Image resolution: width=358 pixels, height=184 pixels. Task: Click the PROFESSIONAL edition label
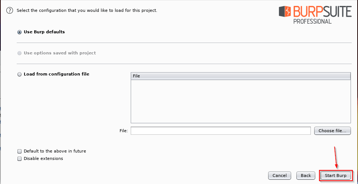[312, 21]
